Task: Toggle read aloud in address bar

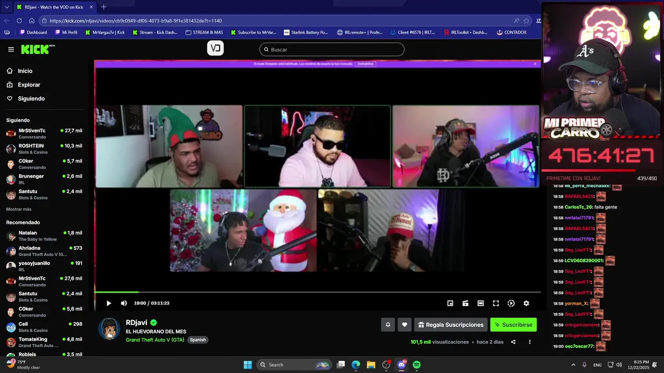Action: [x=517, y=21]
